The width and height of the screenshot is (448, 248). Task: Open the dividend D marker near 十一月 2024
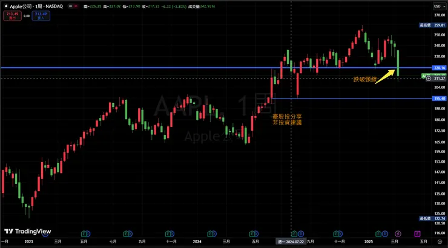340,234
